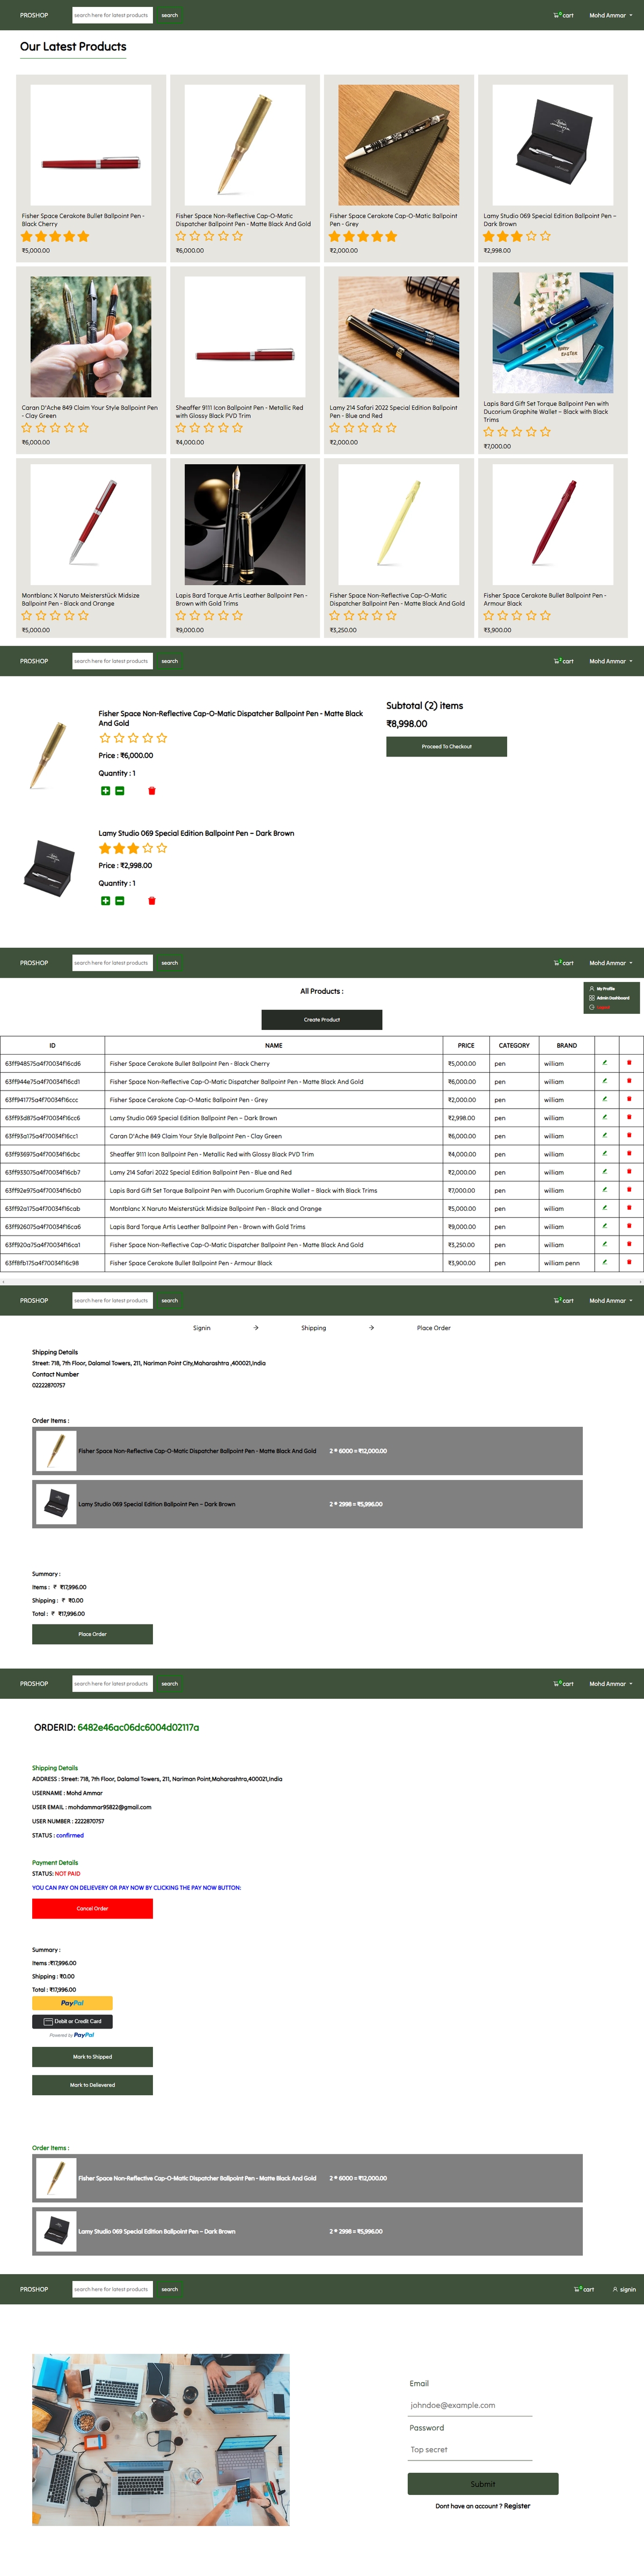Expand Mohd Ammar dropdown above checkout steps
The height and width of the screenshot is (2576, 644).
[610, 1301]
